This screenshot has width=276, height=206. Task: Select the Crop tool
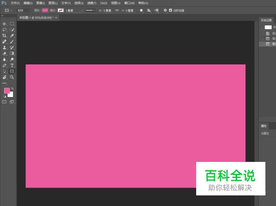pos(5,36)
